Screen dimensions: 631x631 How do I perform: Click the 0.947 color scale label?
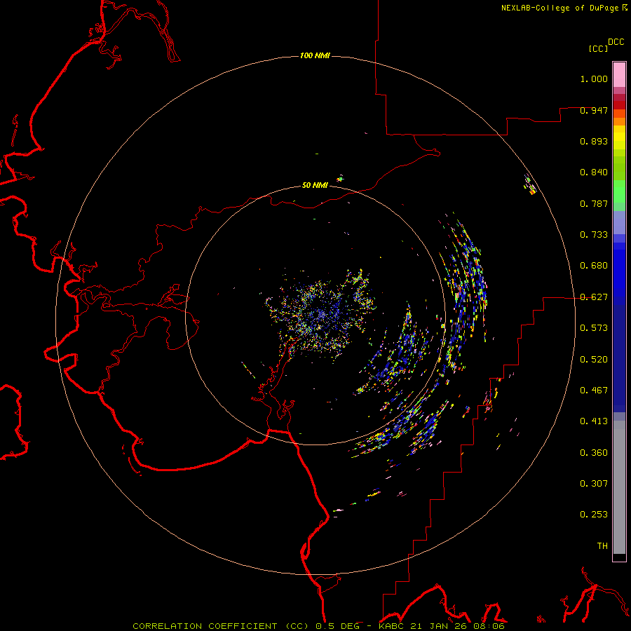pos(594,110)
